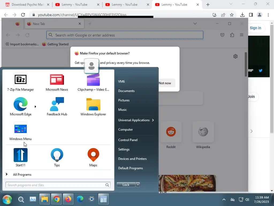
Task: Open shutdown options arrow beside Lock
Action: 138,185
